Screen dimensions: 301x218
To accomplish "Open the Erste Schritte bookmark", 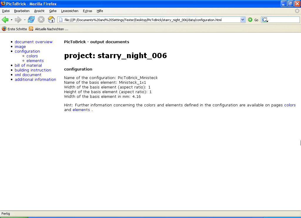I will [x=17, y=29].
